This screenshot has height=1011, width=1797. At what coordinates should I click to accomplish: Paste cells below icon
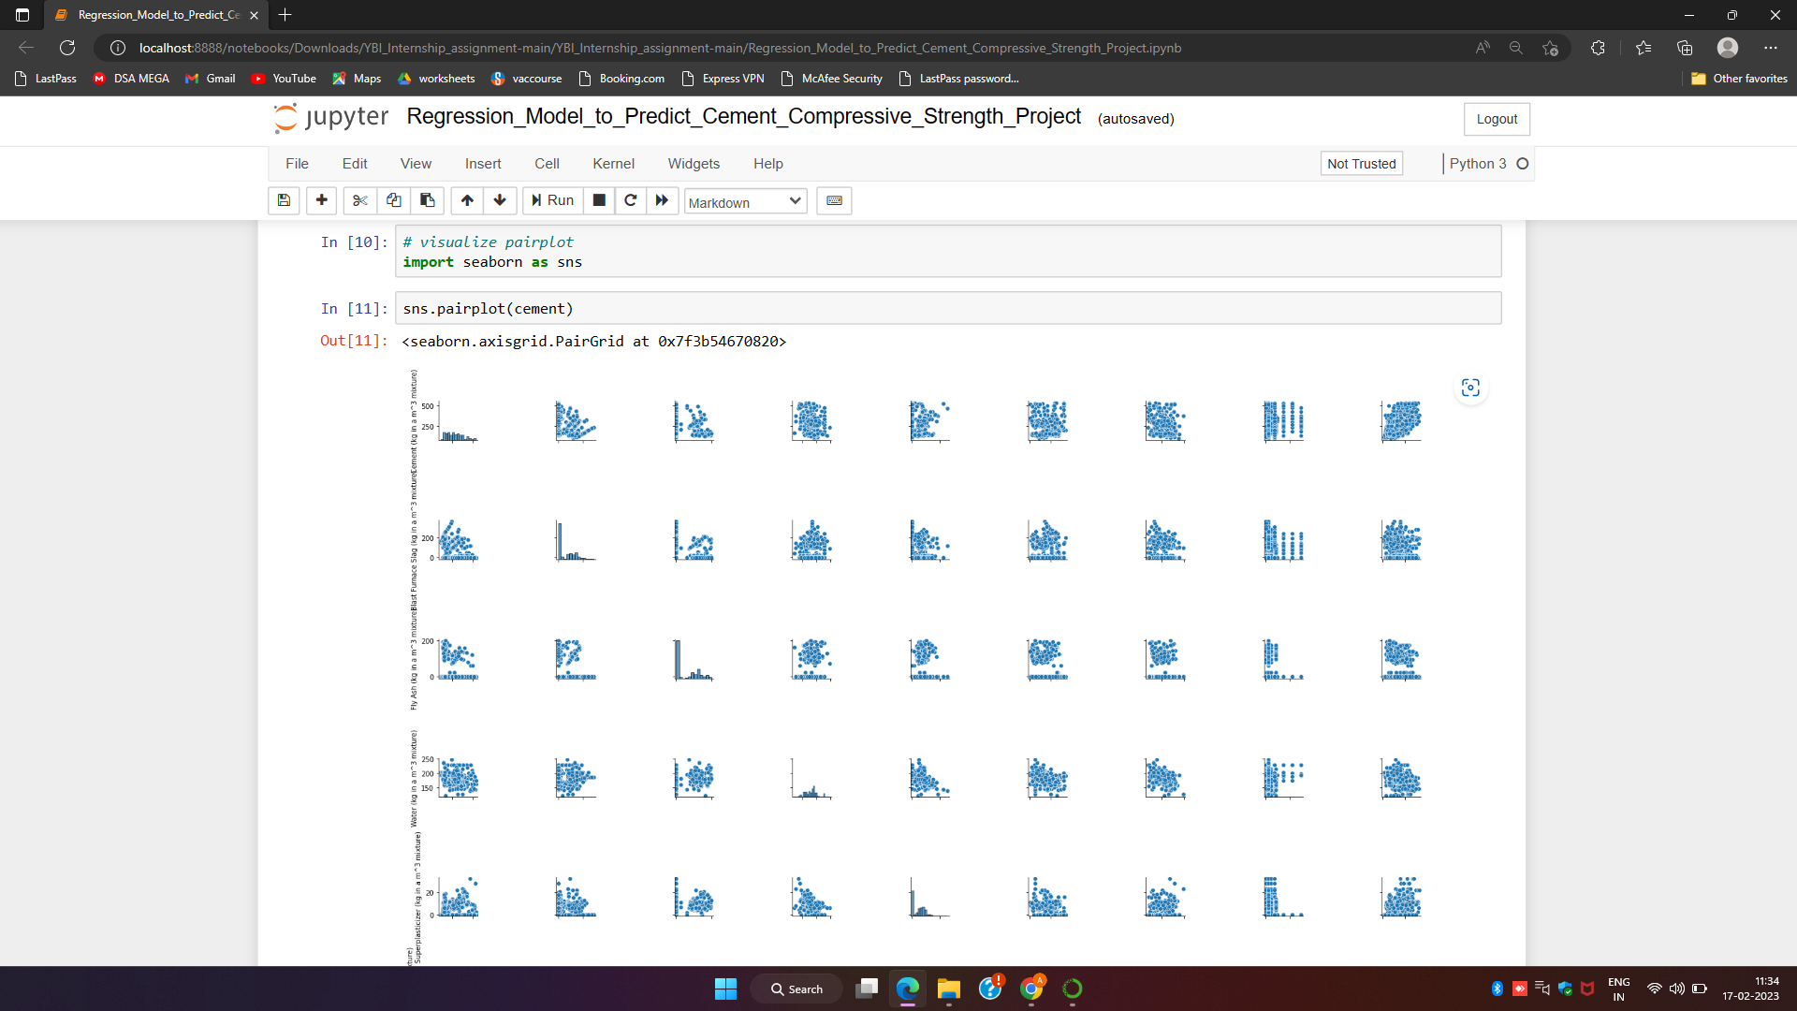pos(427,200)
